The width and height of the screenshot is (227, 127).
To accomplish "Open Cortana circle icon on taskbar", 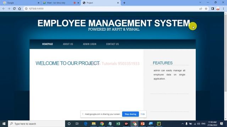I will [69, 124].
